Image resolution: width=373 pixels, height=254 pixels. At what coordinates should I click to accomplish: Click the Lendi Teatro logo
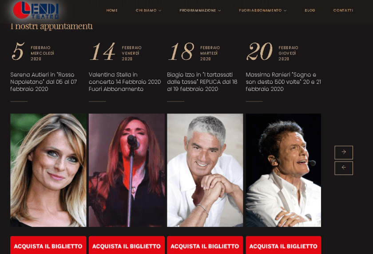point(36,10)
